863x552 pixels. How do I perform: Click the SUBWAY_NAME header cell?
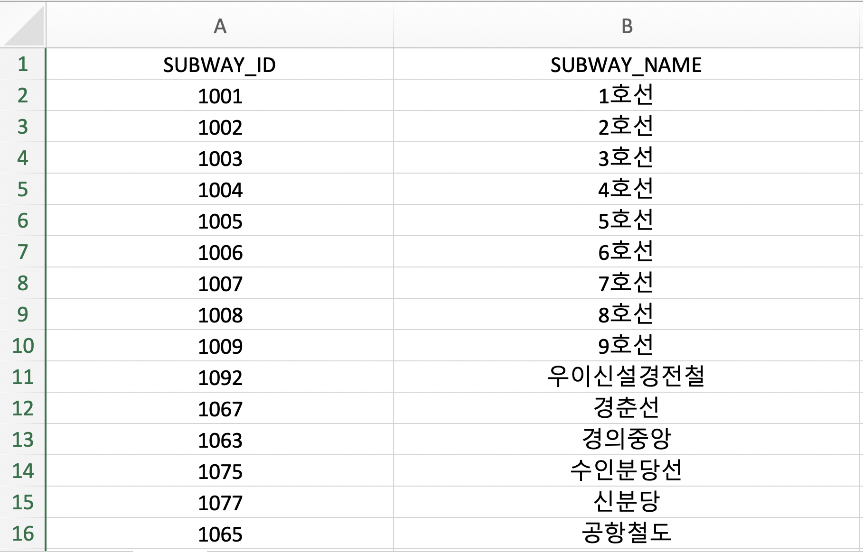pyautogui.click(x=627, y=64)
